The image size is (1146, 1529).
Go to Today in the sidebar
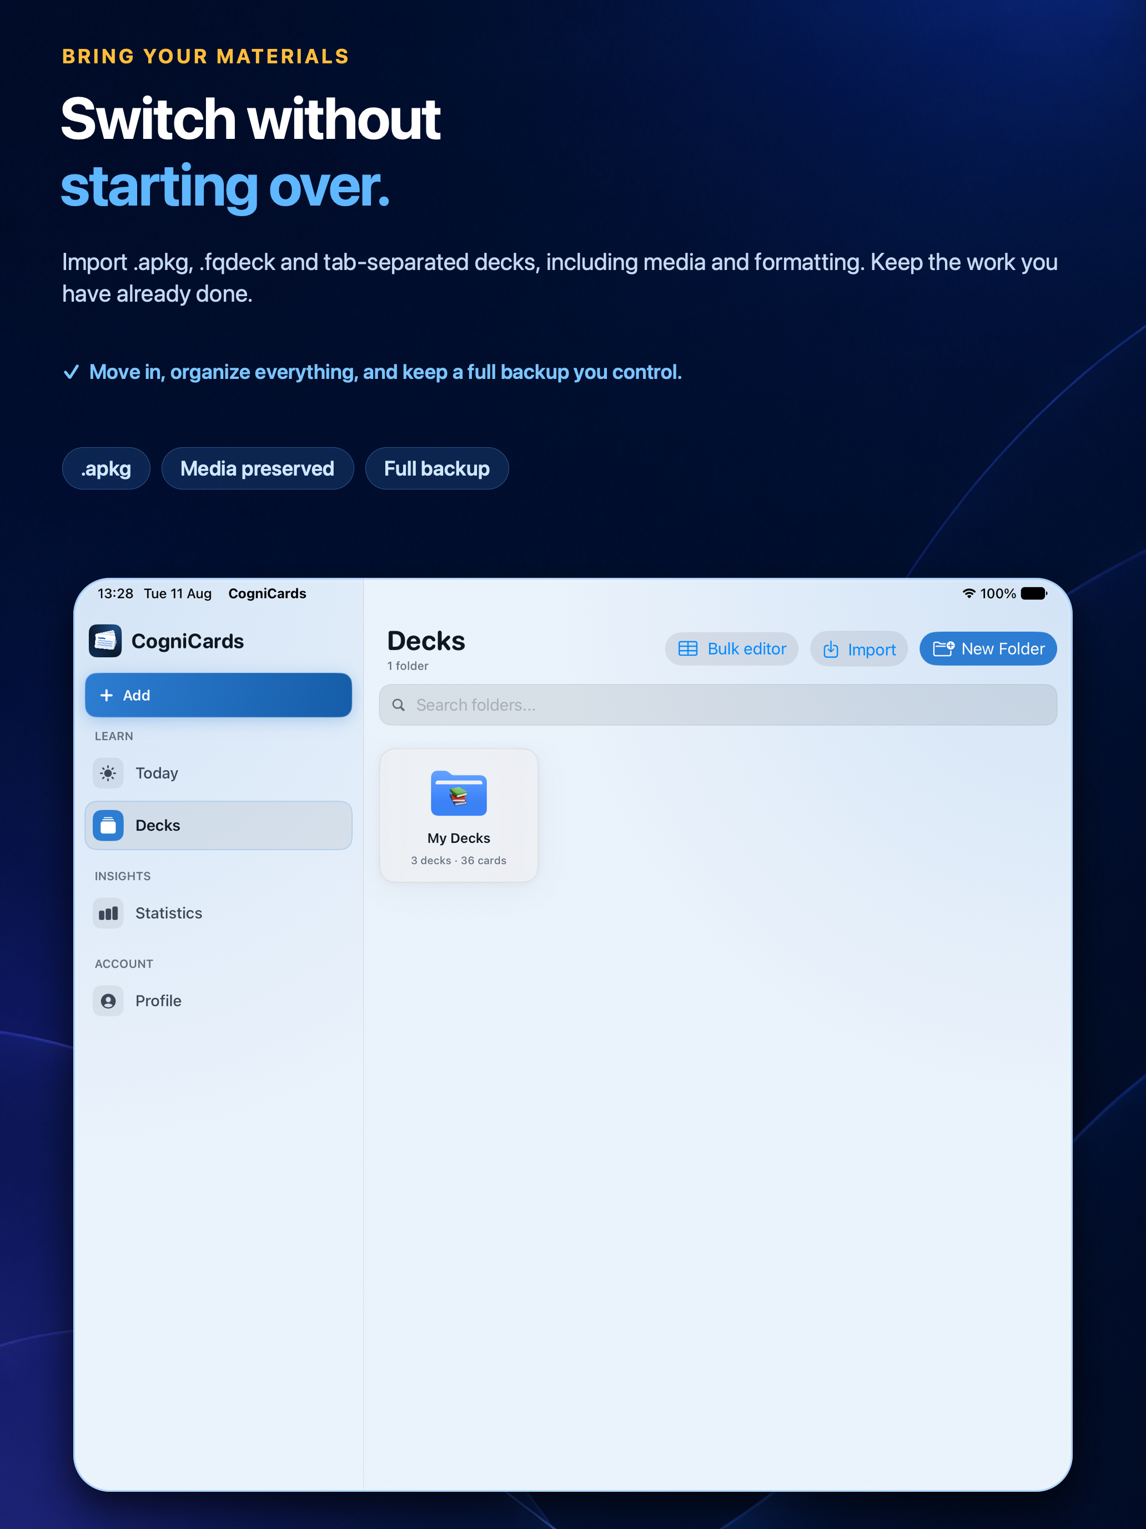pyautogui.click(x=218, y=773)
